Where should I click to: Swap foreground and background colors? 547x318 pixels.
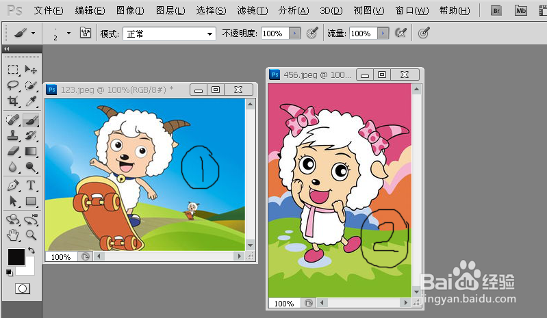tap(31, 250)
